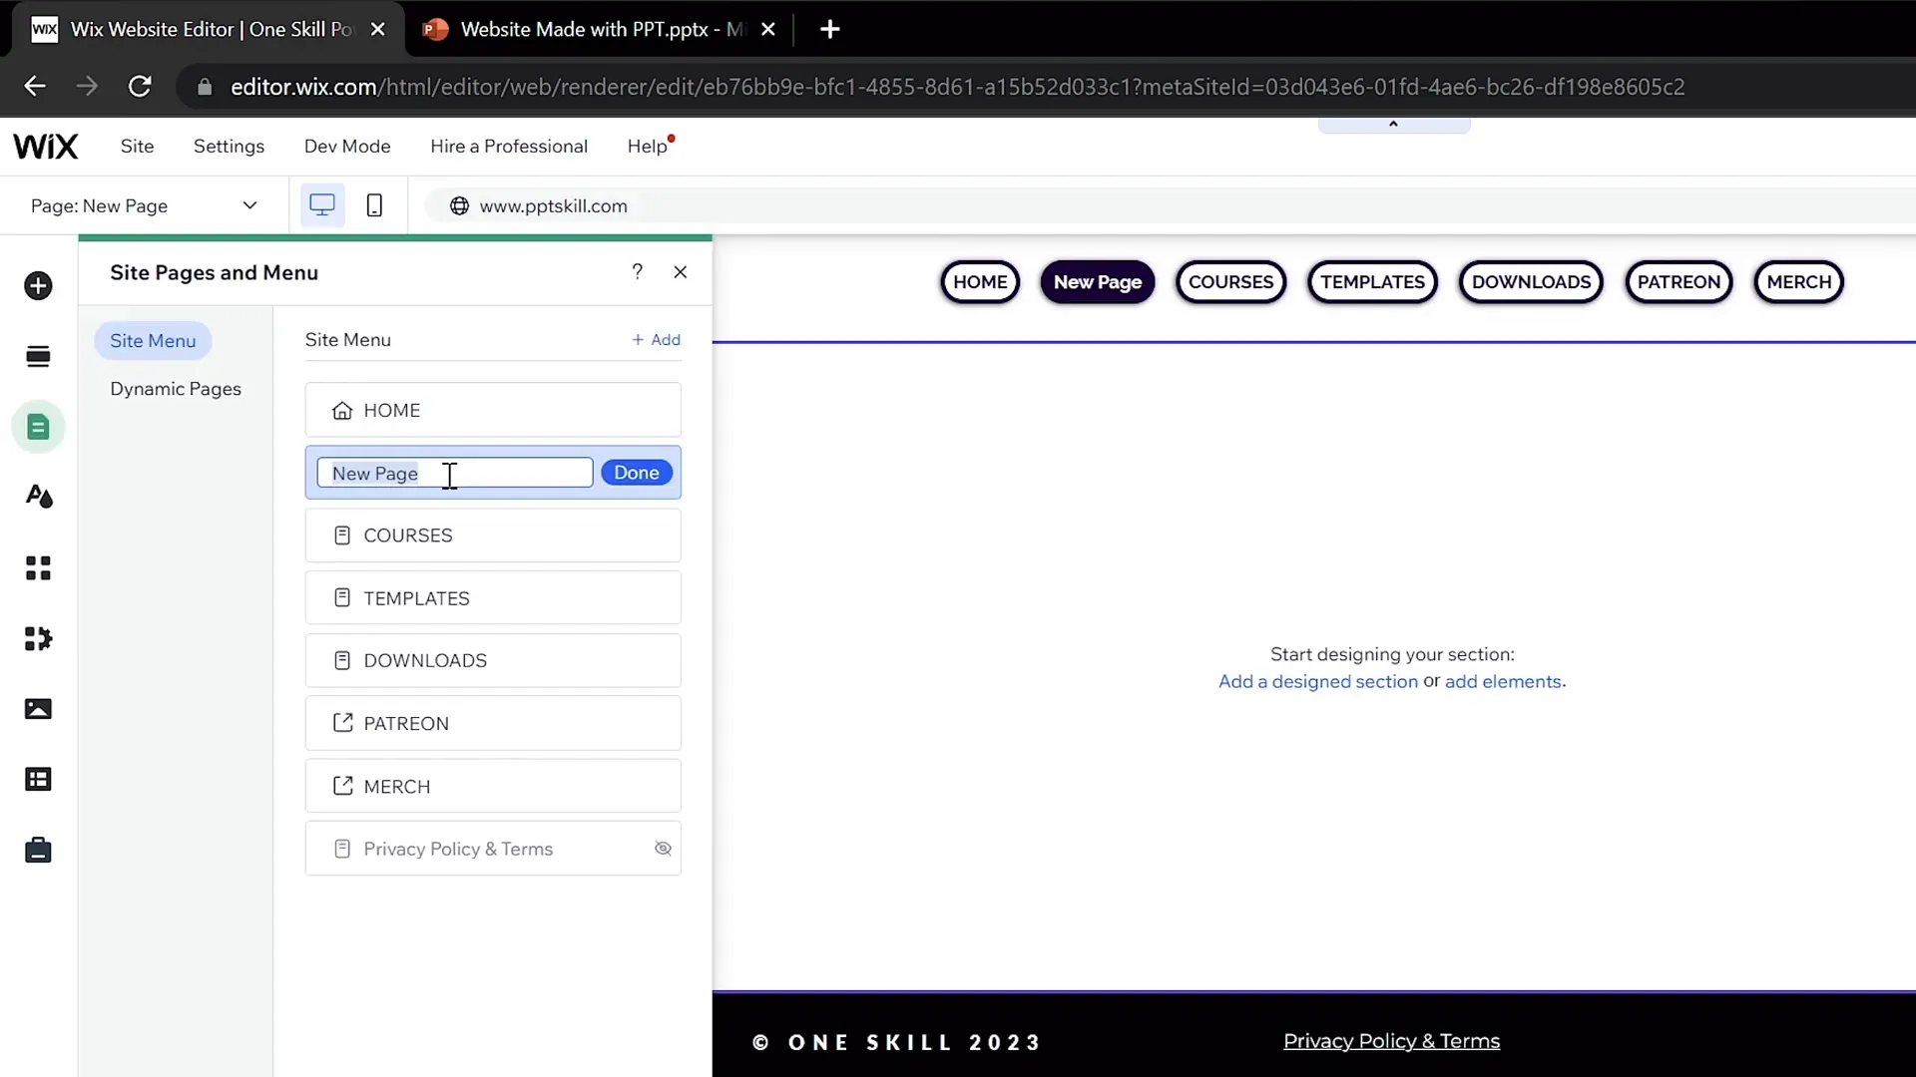
Task: Click the browser address bar URL
Action: click(x=957, y=88)
